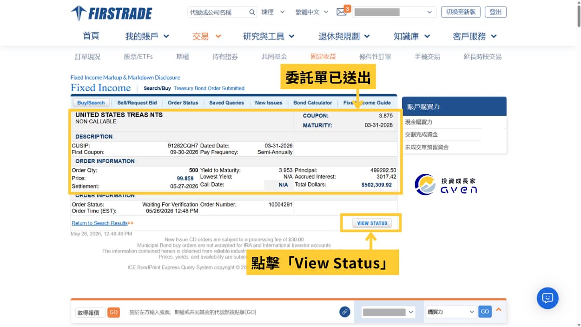Select the New Issues tab
This screenshot has height=327, width=581.
tap(269, 103)
